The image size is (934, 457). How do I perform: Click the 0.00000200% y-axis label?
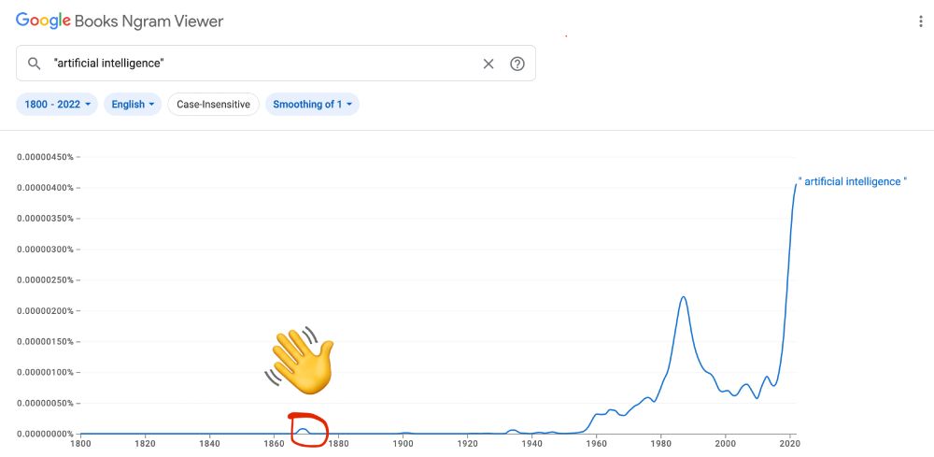[x=45, y=311]
